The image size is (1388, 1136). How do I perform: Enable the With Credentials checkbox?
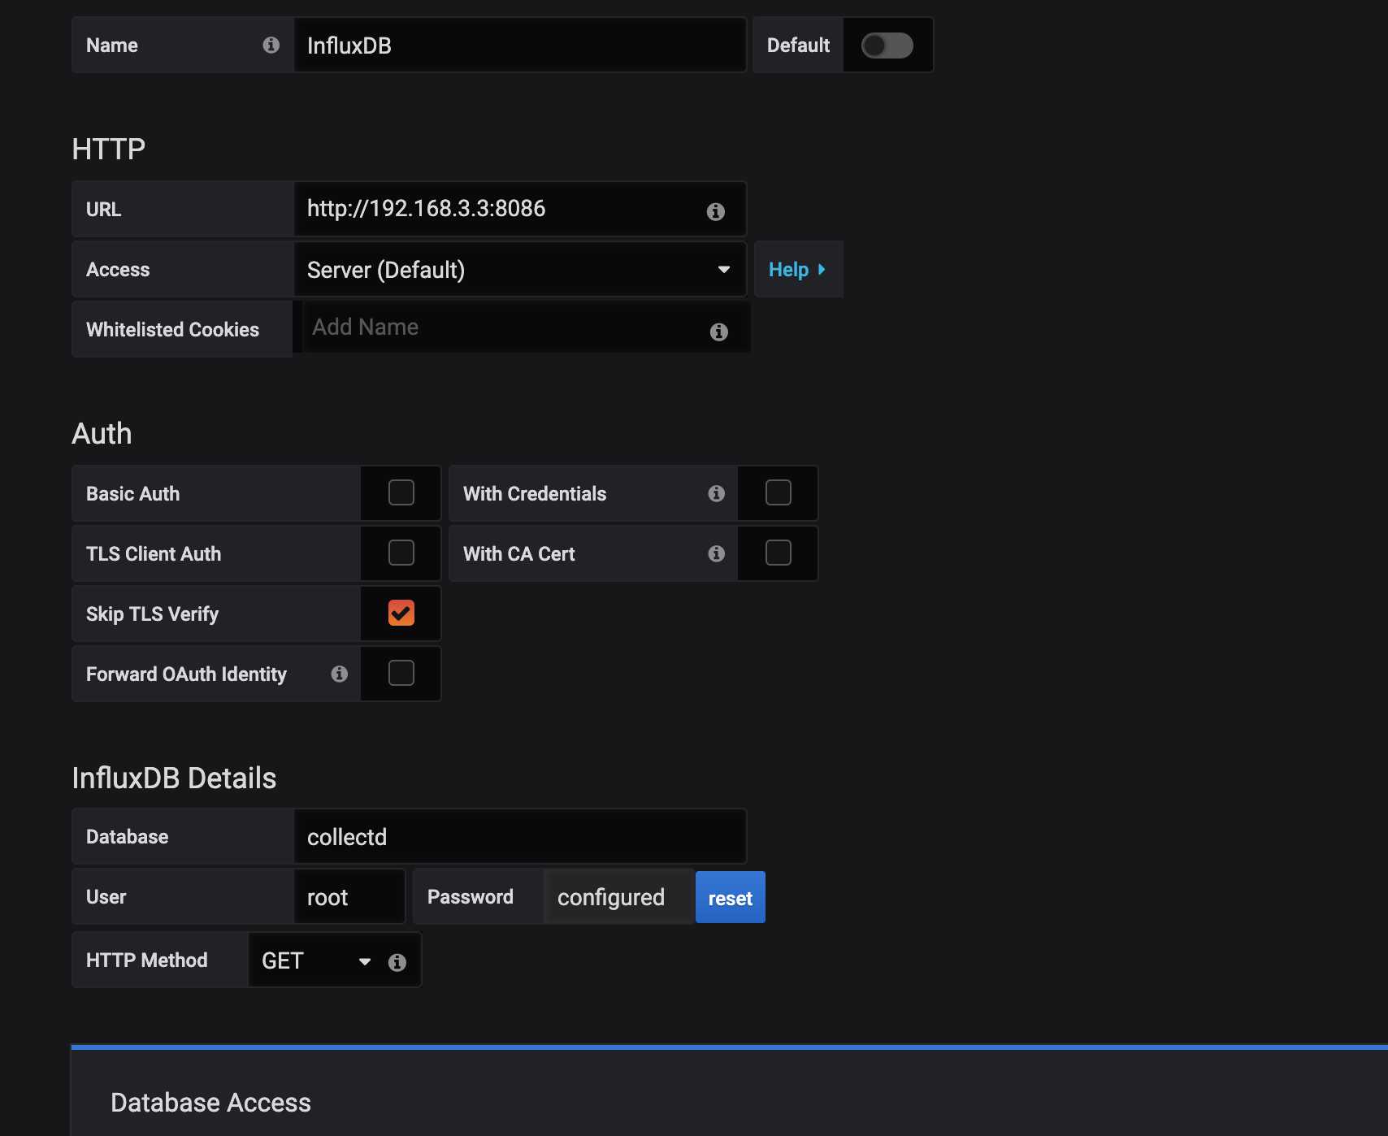tap(779, 492)
